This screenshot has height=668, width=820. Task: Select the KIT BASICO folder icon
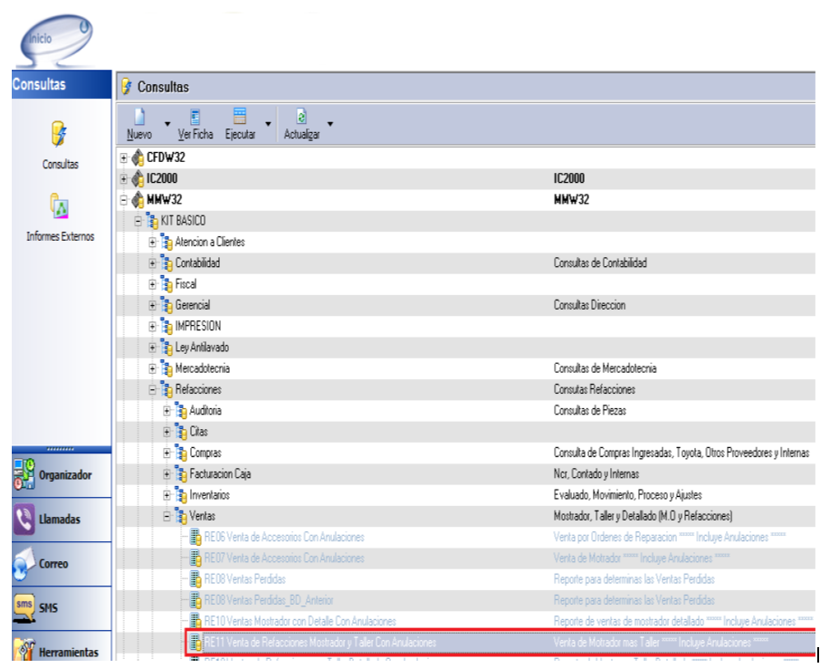152,221
